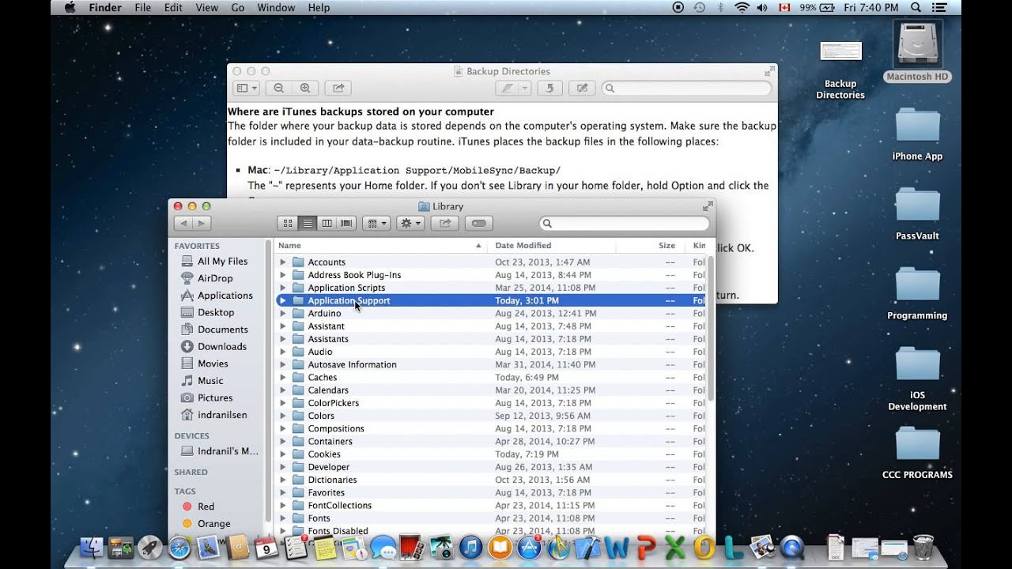Select the Cookies folder row
This screenshot has height=569, width=1012.
[490, 454]
